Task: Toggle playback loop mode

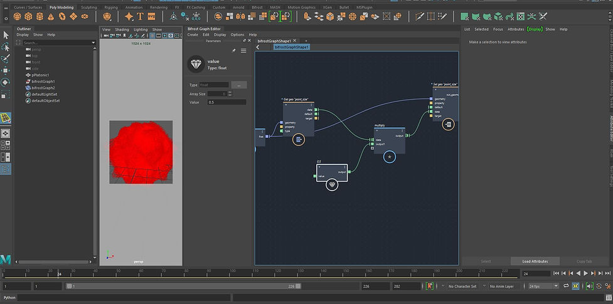Action: [566, 286]
